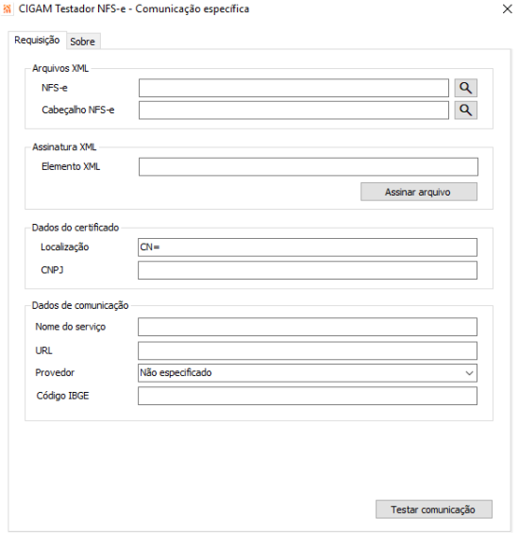Viewport: 519px width, 545px height.
Task: Click the Nome do serviço field
Action: pyautogui.click(x=308, y=327)
